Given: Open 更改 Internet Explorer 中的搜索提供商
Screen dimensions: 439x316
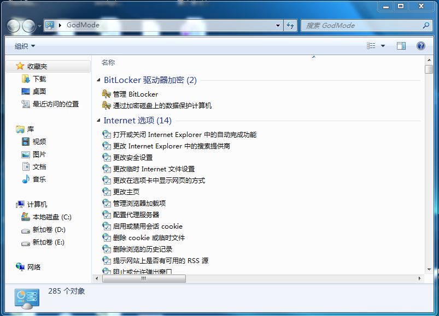Looking at the screenshot, I should 171,146.
